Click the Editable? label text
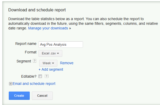 tap(29, 76)
